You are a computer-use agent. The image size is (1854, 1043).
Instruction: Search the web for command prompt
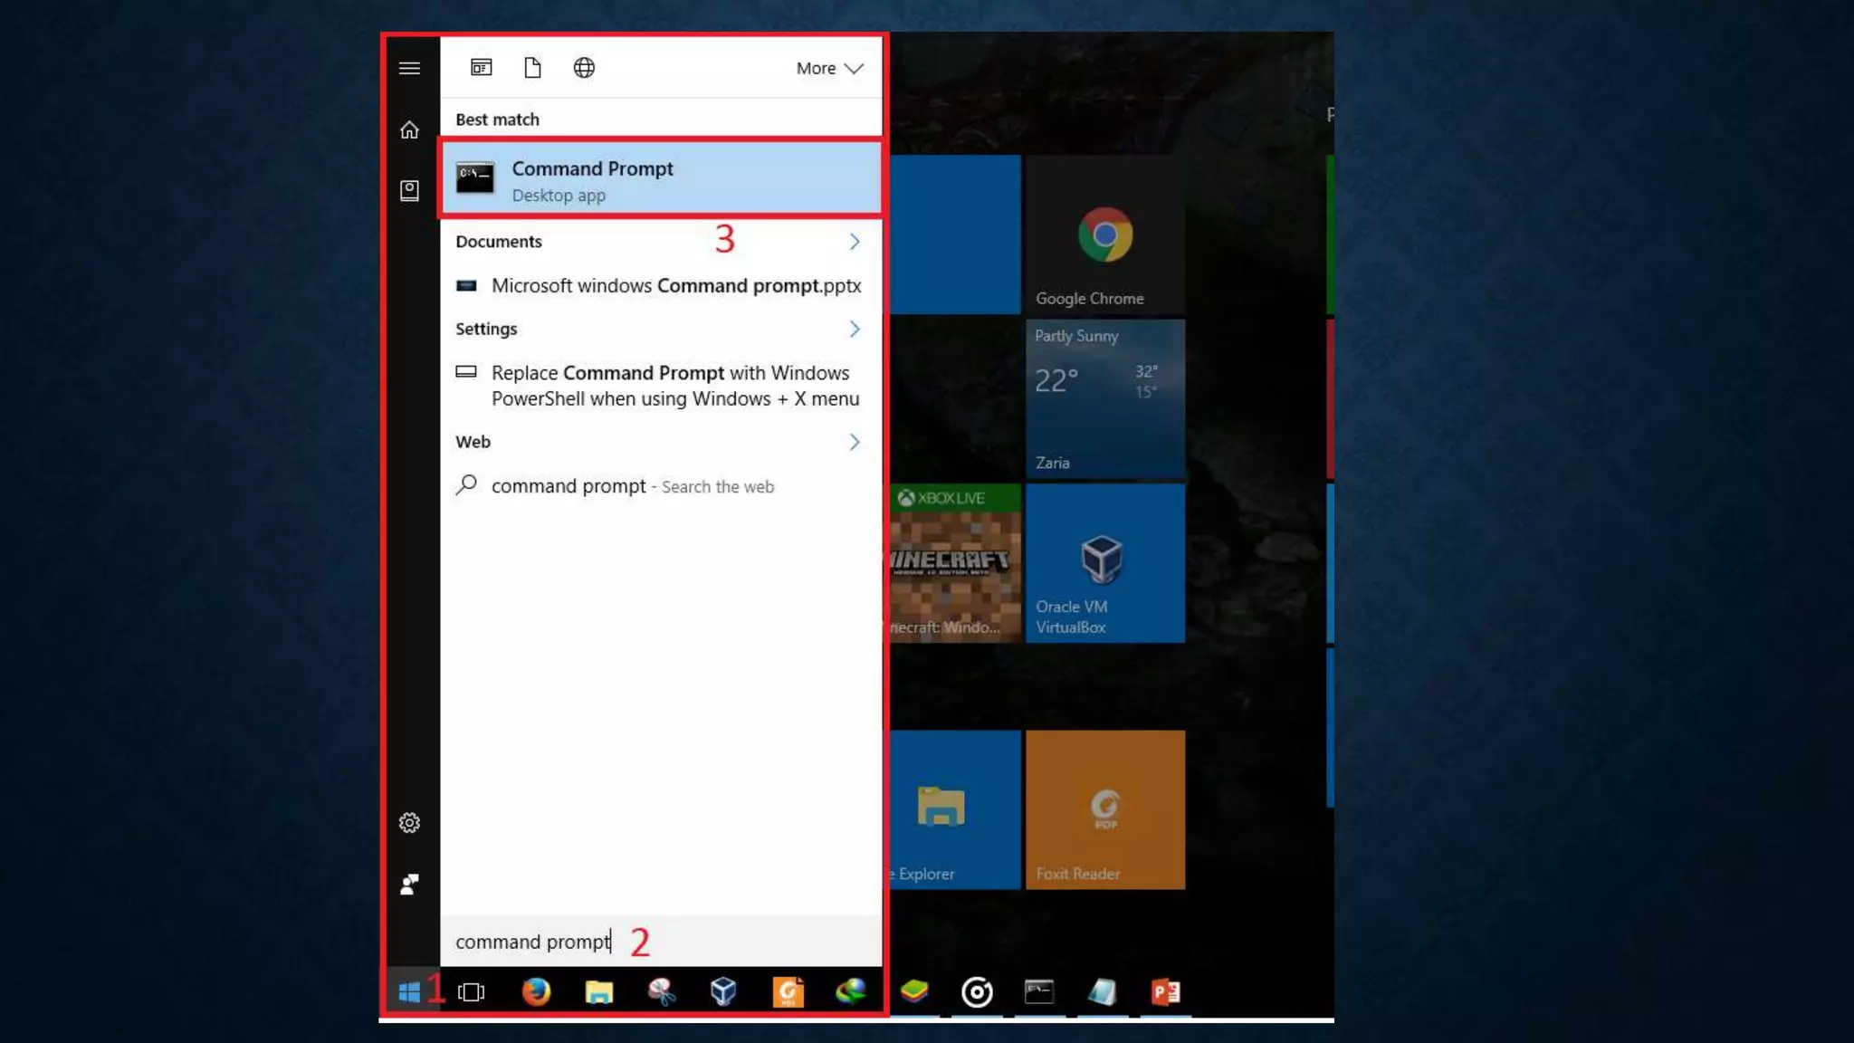point(632,486)
